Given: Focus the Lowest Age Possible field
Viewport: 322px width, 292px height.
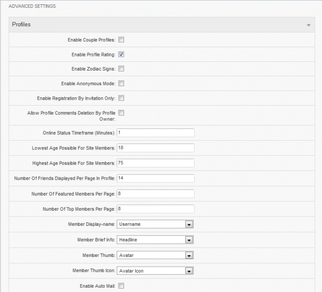Looking at the screenshot, I should click(x=156, y=148).
